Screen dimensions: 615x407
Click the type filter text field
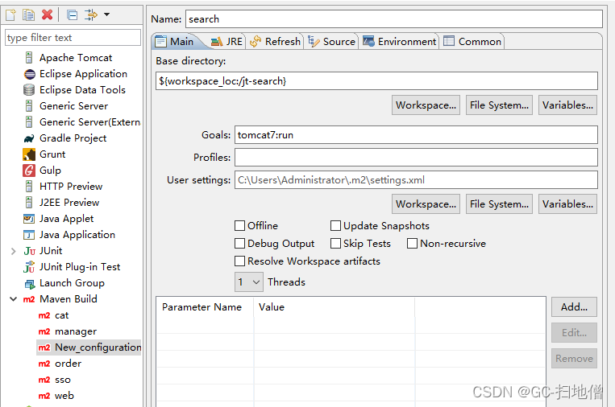pyautogui.click(x=73, y=38)
